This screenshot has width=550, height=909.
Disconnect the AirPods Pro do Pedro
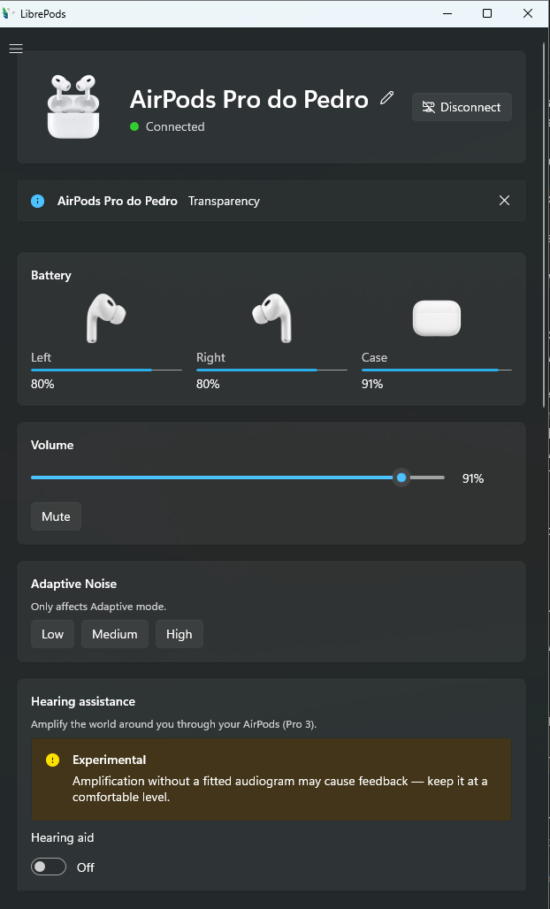[x=462, y=107]
